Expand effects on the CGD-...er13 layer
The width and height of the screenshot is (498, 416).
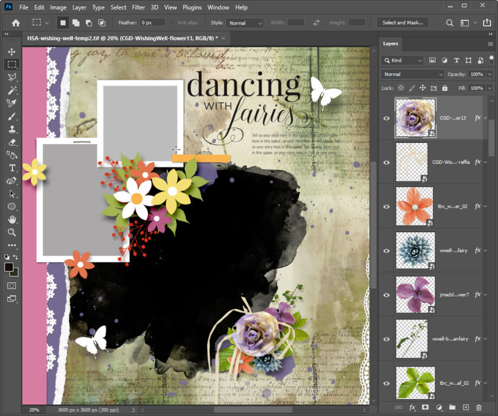[486, 118]
